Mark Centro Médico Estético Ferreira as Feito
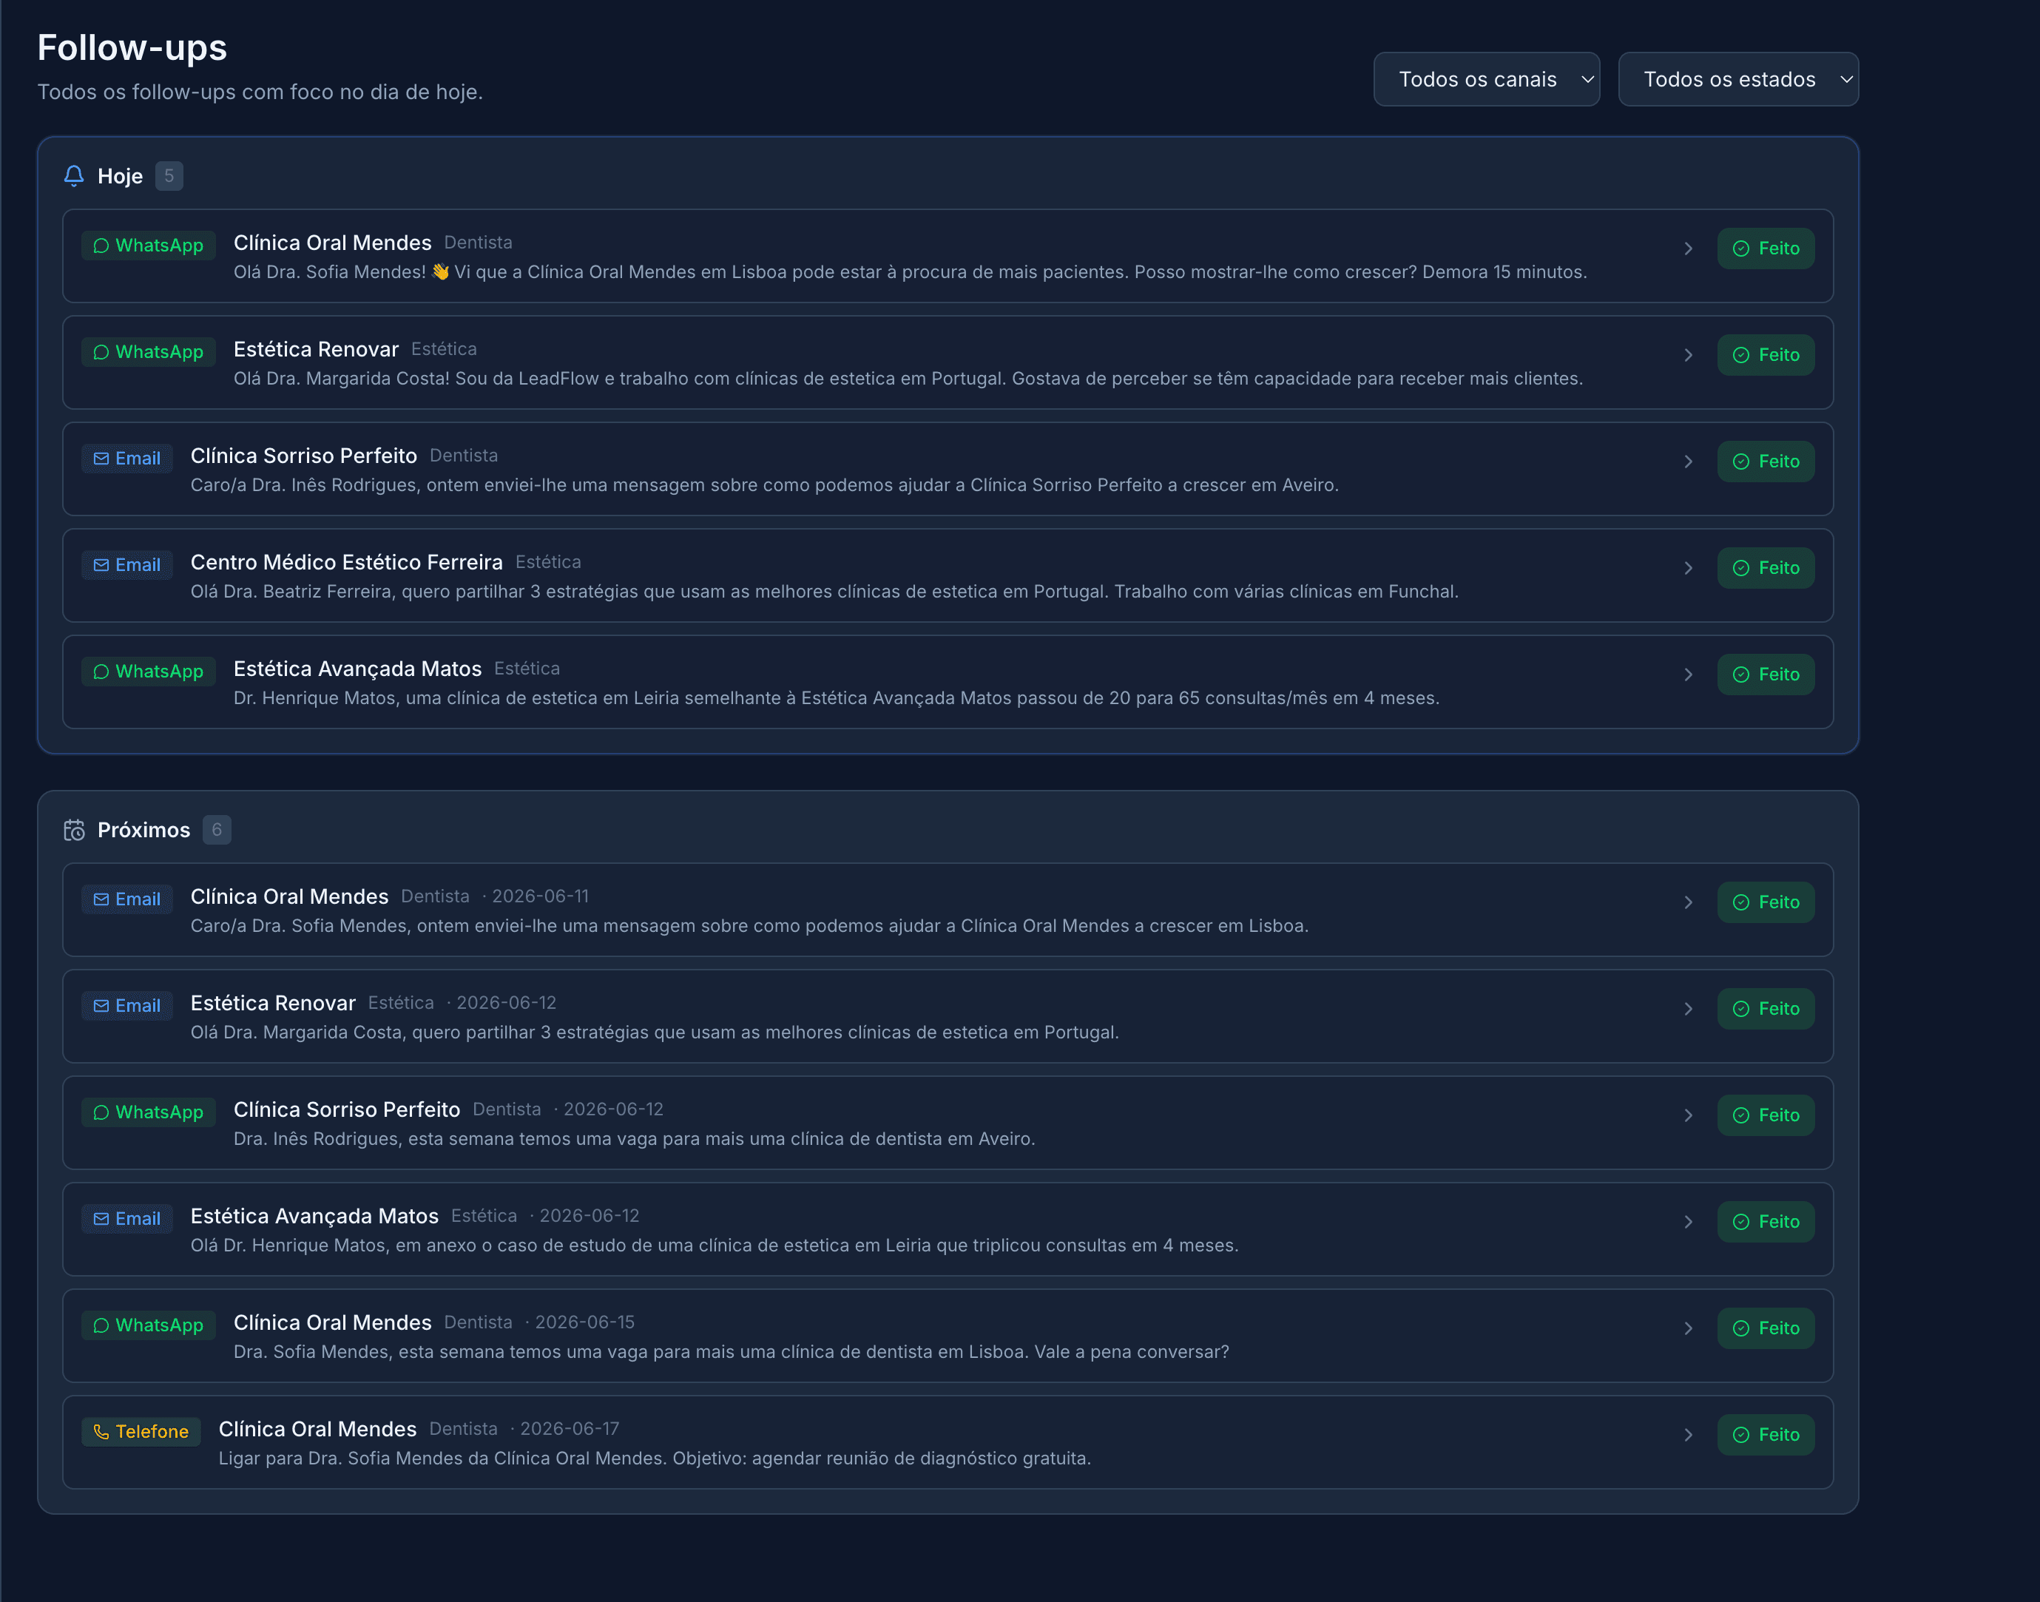 1765,568
